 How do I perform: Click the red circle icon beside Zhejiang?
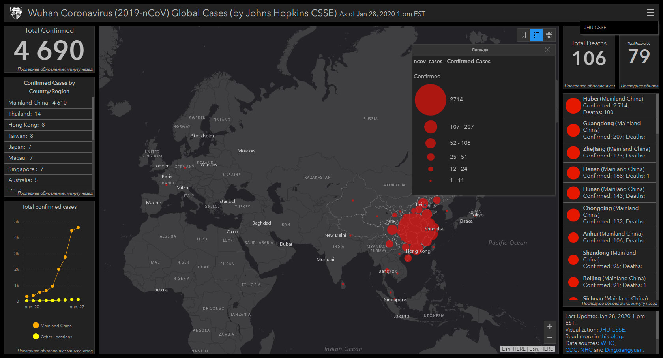pos(573,152)
